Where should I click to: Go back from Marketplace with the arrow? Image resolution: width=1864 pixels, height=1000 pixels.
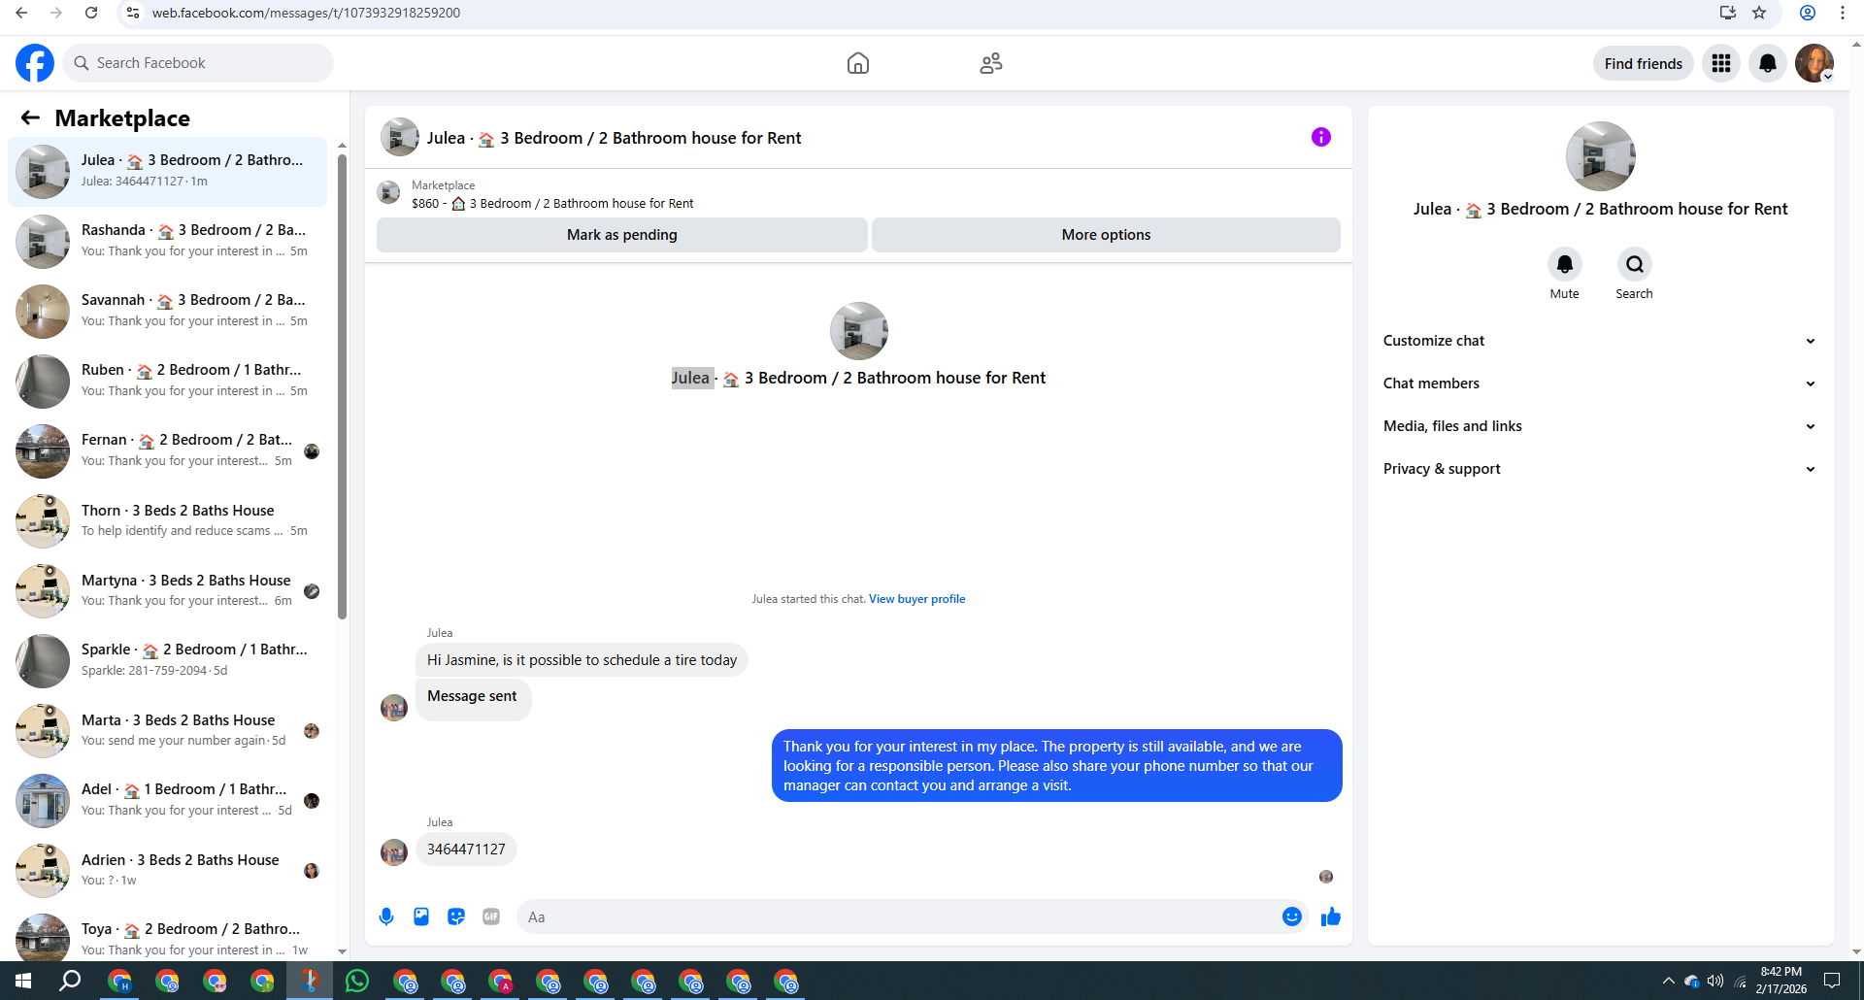pos(30,117)
